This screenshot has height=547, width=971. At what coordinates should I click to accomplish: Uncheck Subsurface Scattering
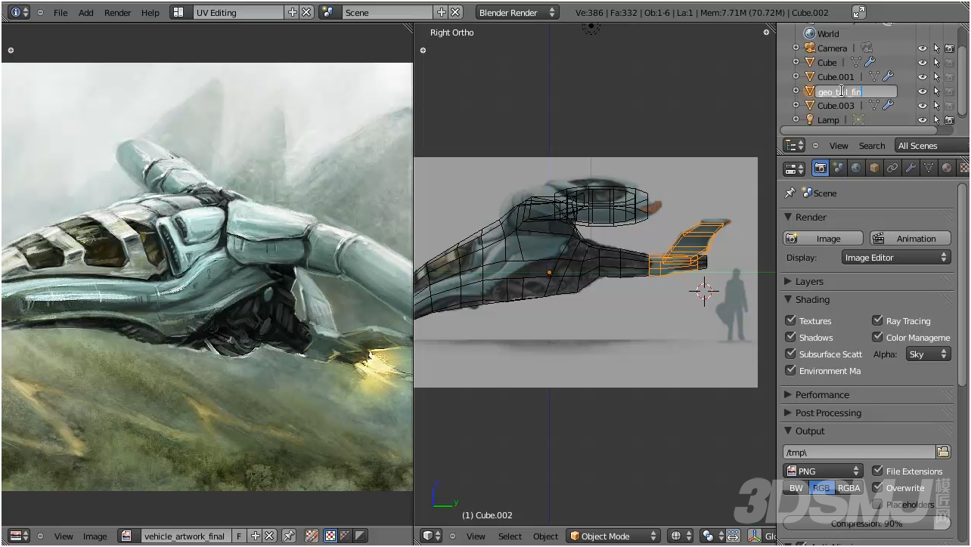click(790, 354)
